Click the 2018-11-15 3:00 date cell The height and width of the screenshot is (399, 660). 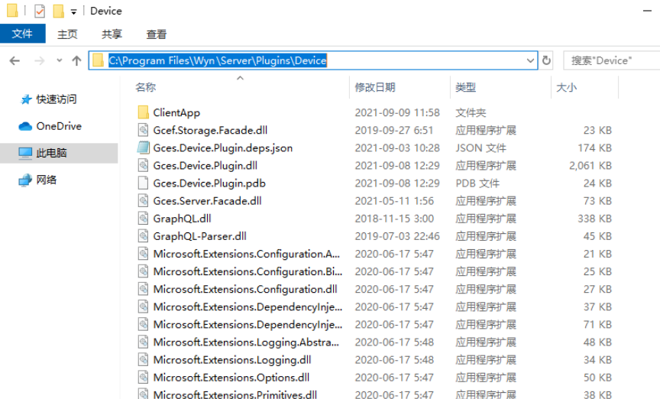394,219
